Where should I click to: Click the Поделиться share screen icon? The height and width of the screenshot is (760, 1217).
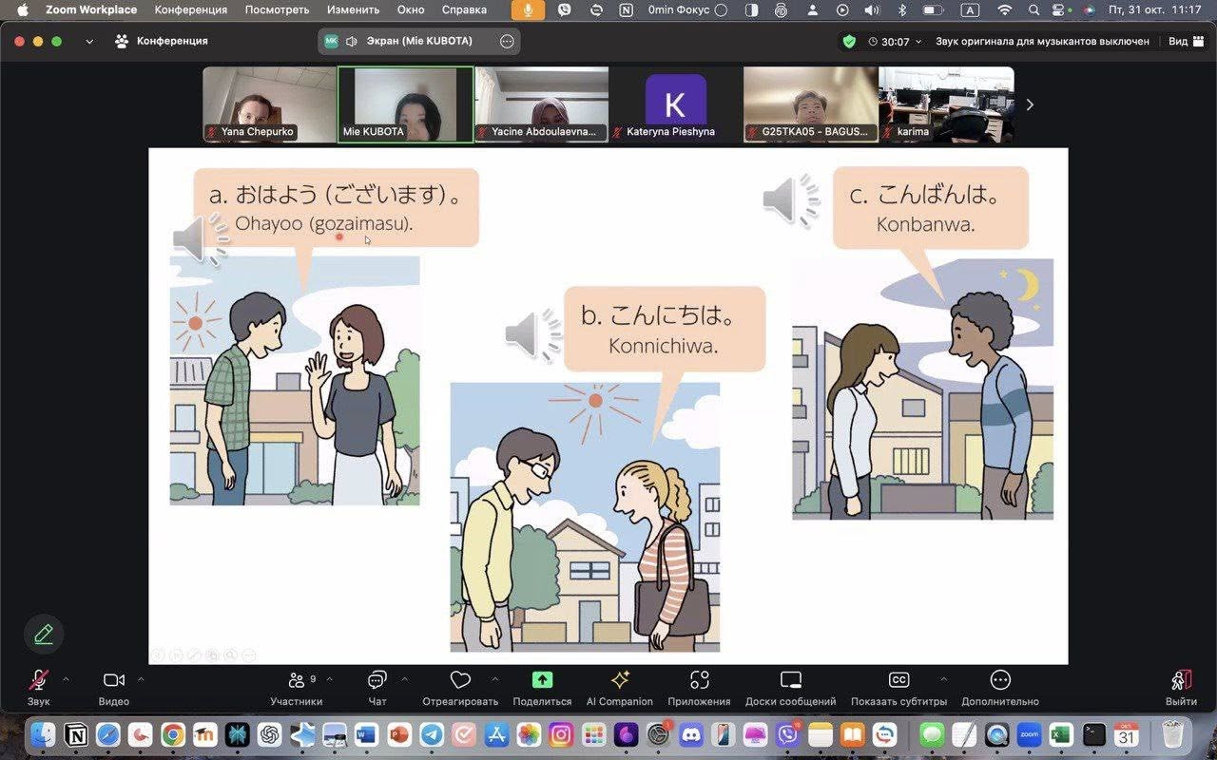click(542, 680)
